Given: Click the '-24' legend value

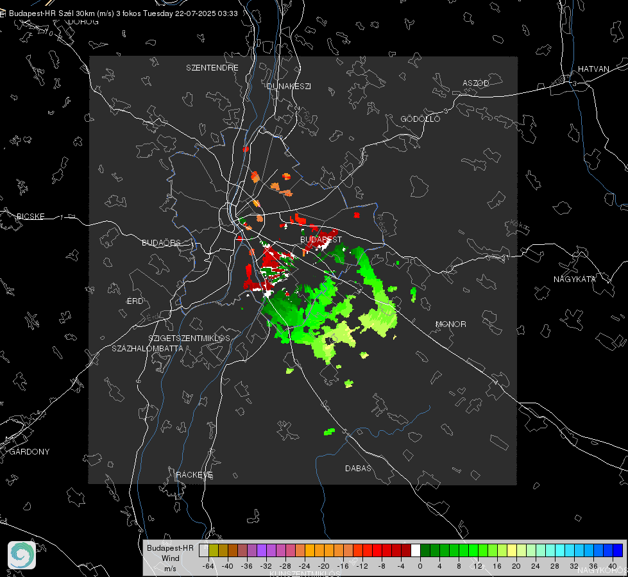Looking at the screenshot, I should point(305,566).
